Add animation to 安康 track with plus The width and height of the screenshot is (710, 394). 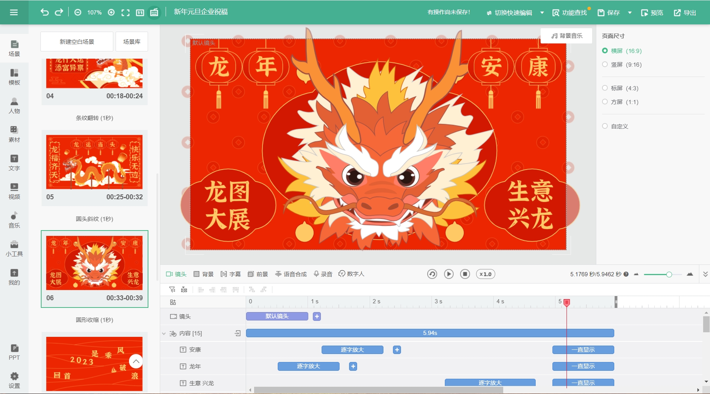(x=397, y=350)
